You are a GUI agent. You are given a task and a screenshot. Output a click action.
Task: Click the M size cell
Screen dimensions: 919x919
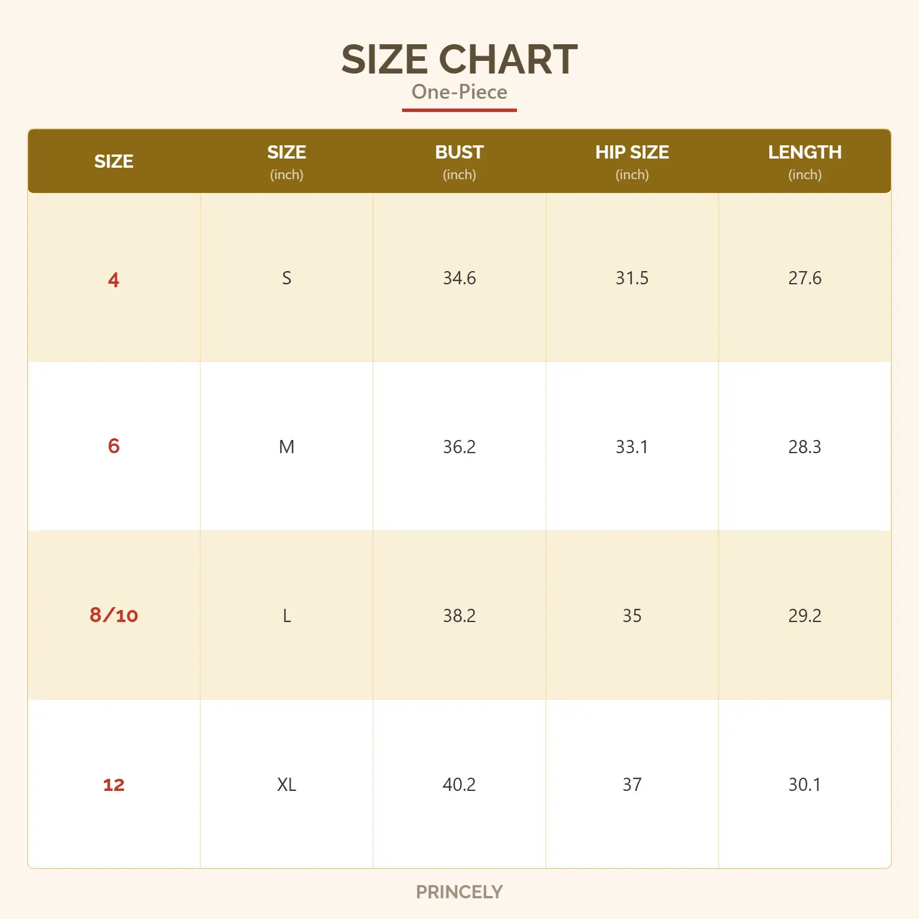pyautogui.click(x=287, y=447)
